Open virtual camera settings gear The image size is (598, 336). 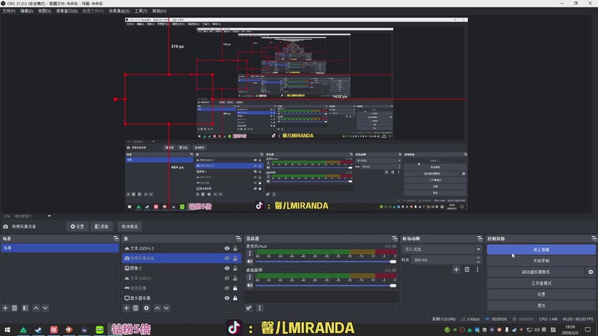click(591, 272)
